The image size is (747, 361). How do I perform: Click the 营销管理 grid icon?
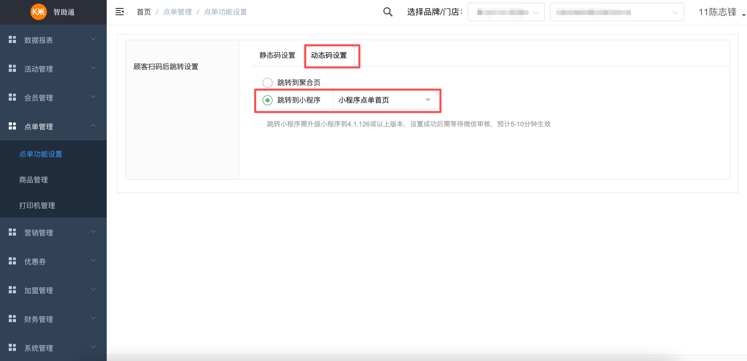[x=12, y=232]
